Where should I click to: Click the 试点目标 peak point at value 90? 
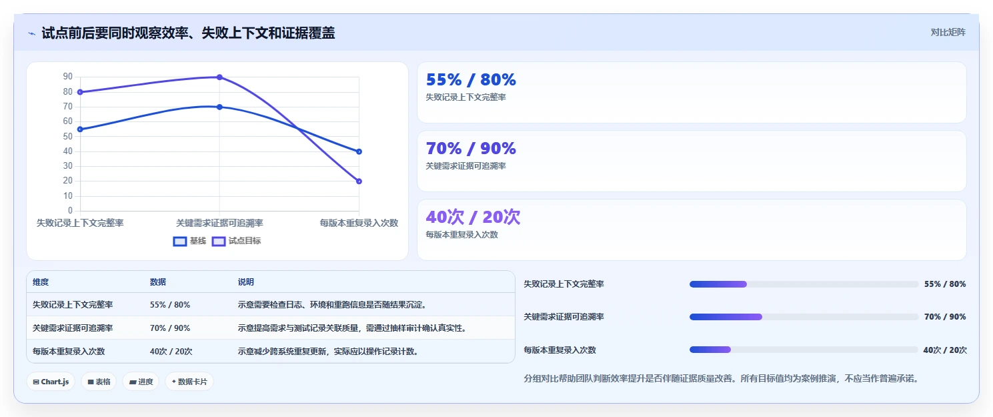click(219, 77)
